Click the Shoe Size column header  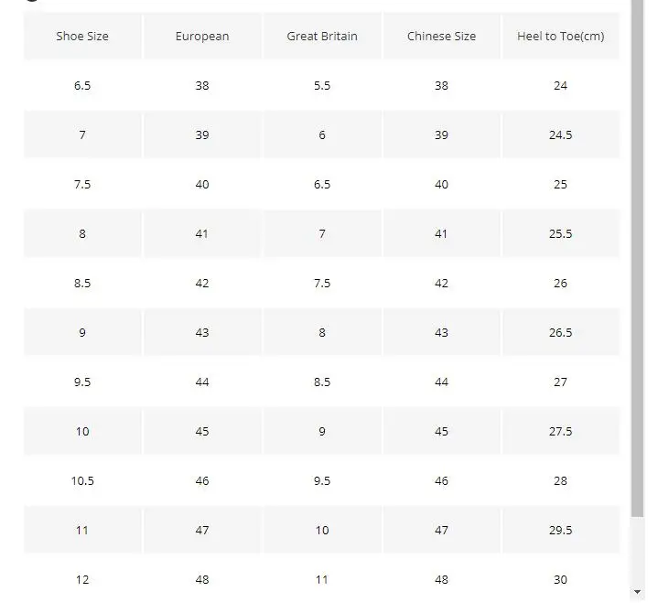[82, 36]
